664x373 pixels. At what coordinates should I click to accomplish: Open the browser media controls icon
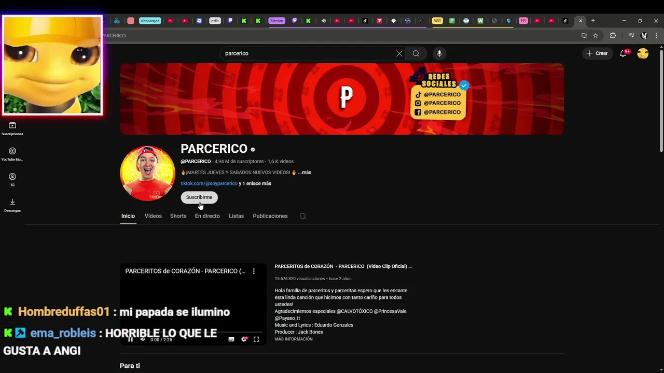[631, 35]
